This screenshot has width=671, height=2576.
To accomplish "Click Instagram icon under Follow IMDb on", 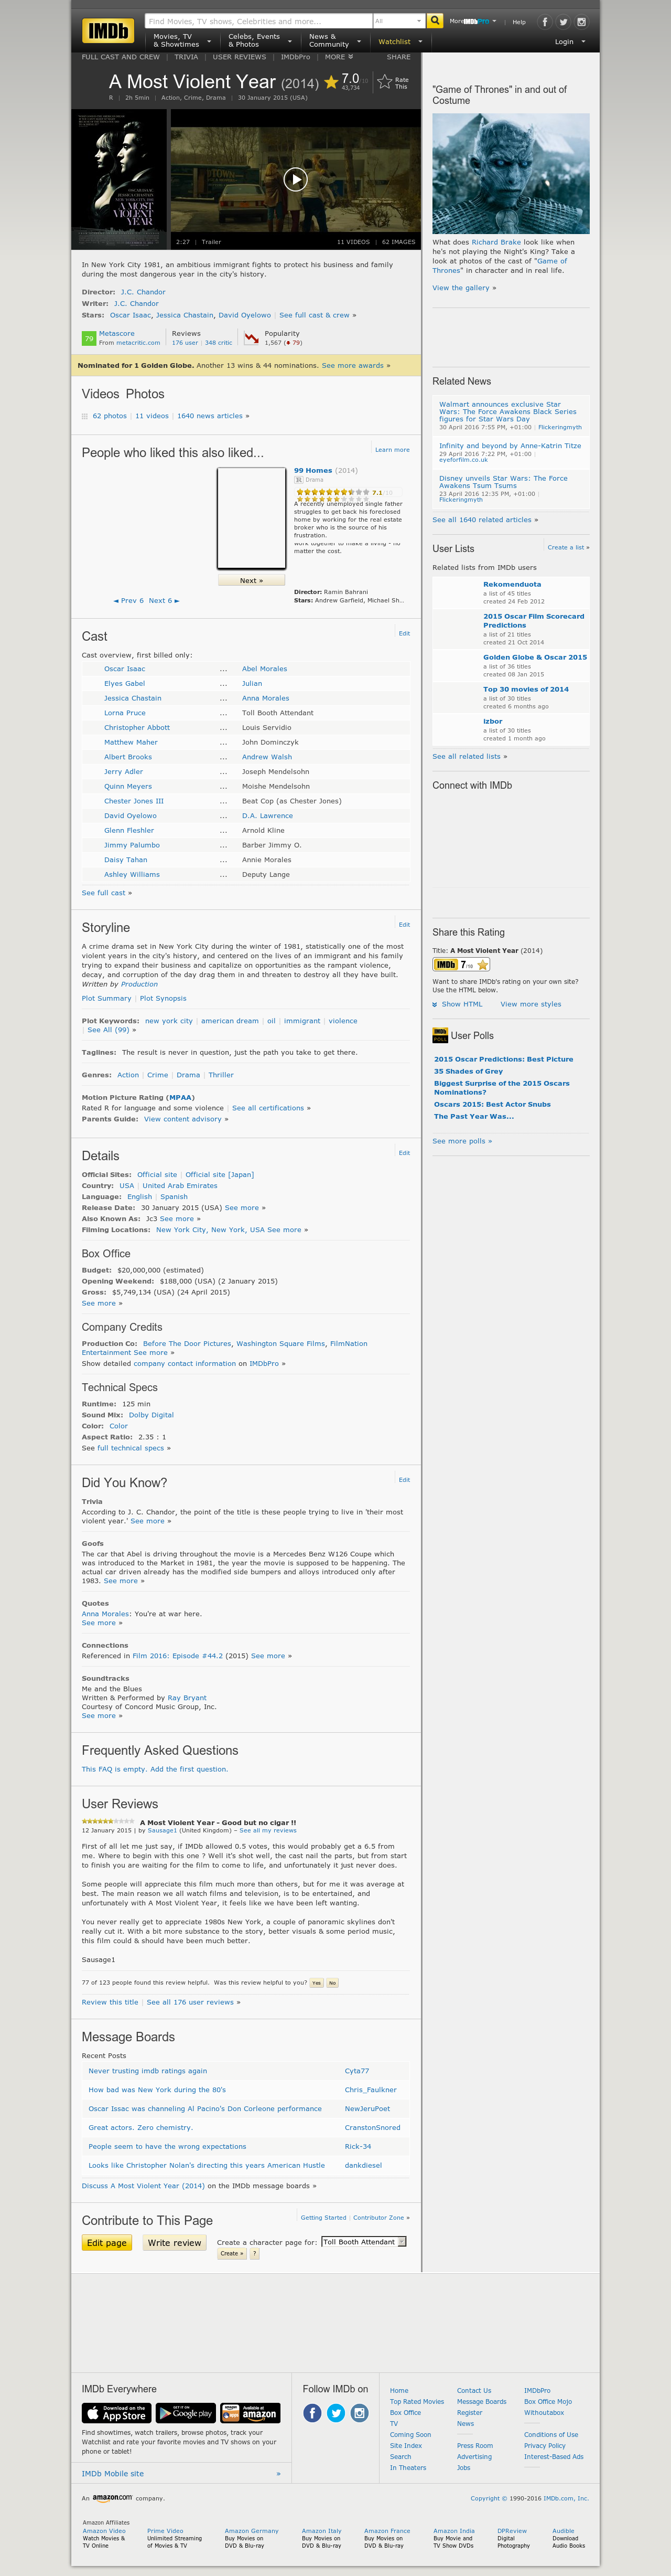I will 360,2412.
